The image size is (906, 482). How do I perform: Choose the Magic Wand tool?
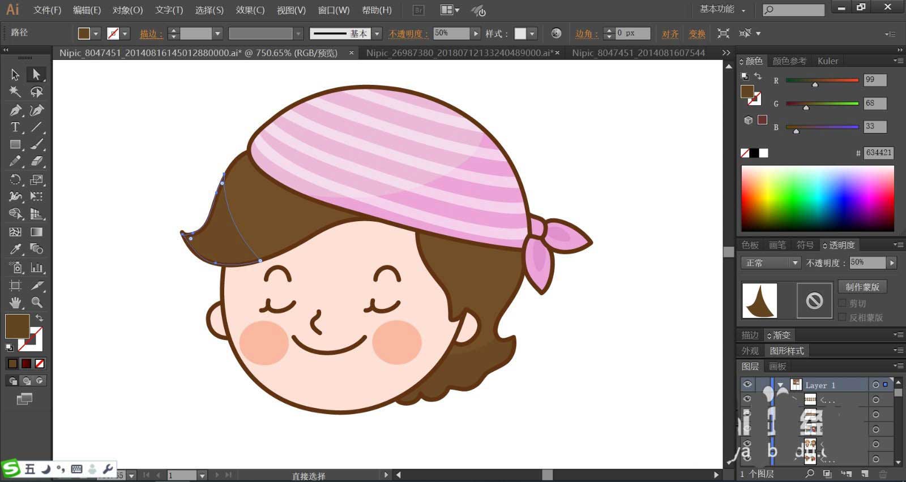coord(15,92)
